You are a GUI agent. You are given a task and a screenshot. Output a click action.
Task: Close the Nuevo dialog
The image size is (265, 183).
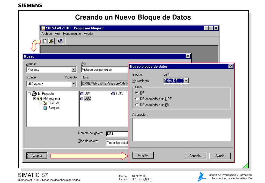[x=188, y=56]
